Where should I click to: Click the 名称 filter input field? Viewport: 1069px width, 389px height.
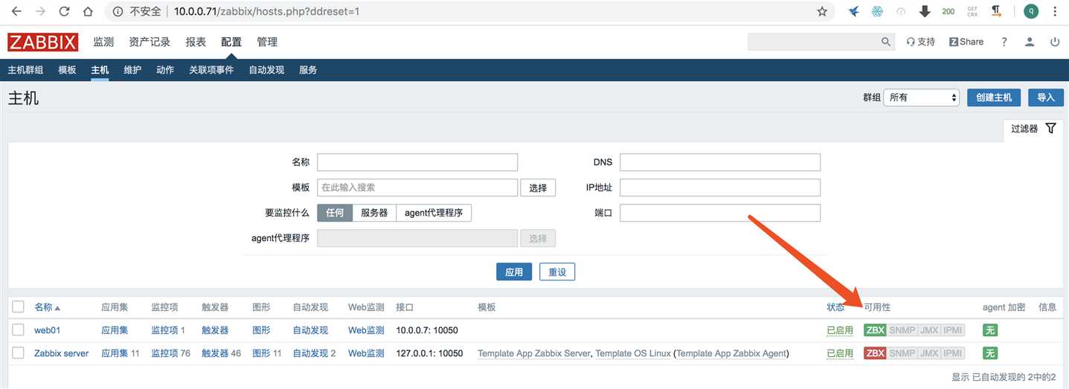point(417,162)
